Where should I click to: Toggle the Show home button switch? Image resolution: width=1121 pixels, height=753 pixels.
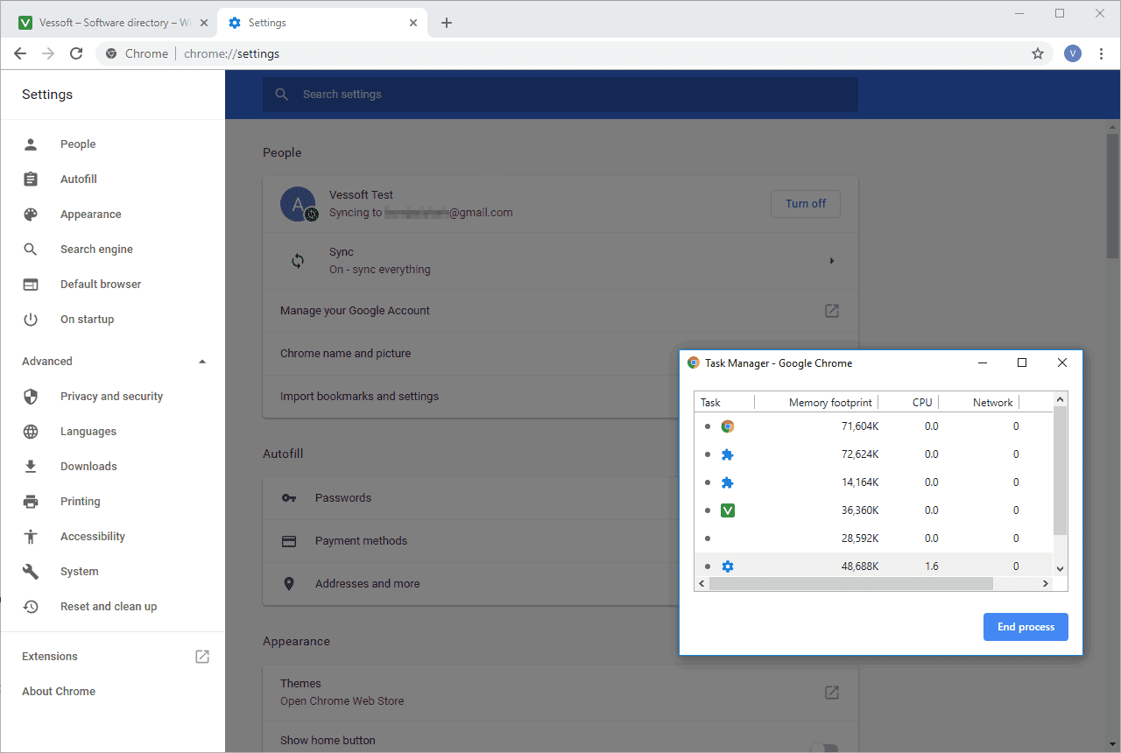(x=823, y=747)
